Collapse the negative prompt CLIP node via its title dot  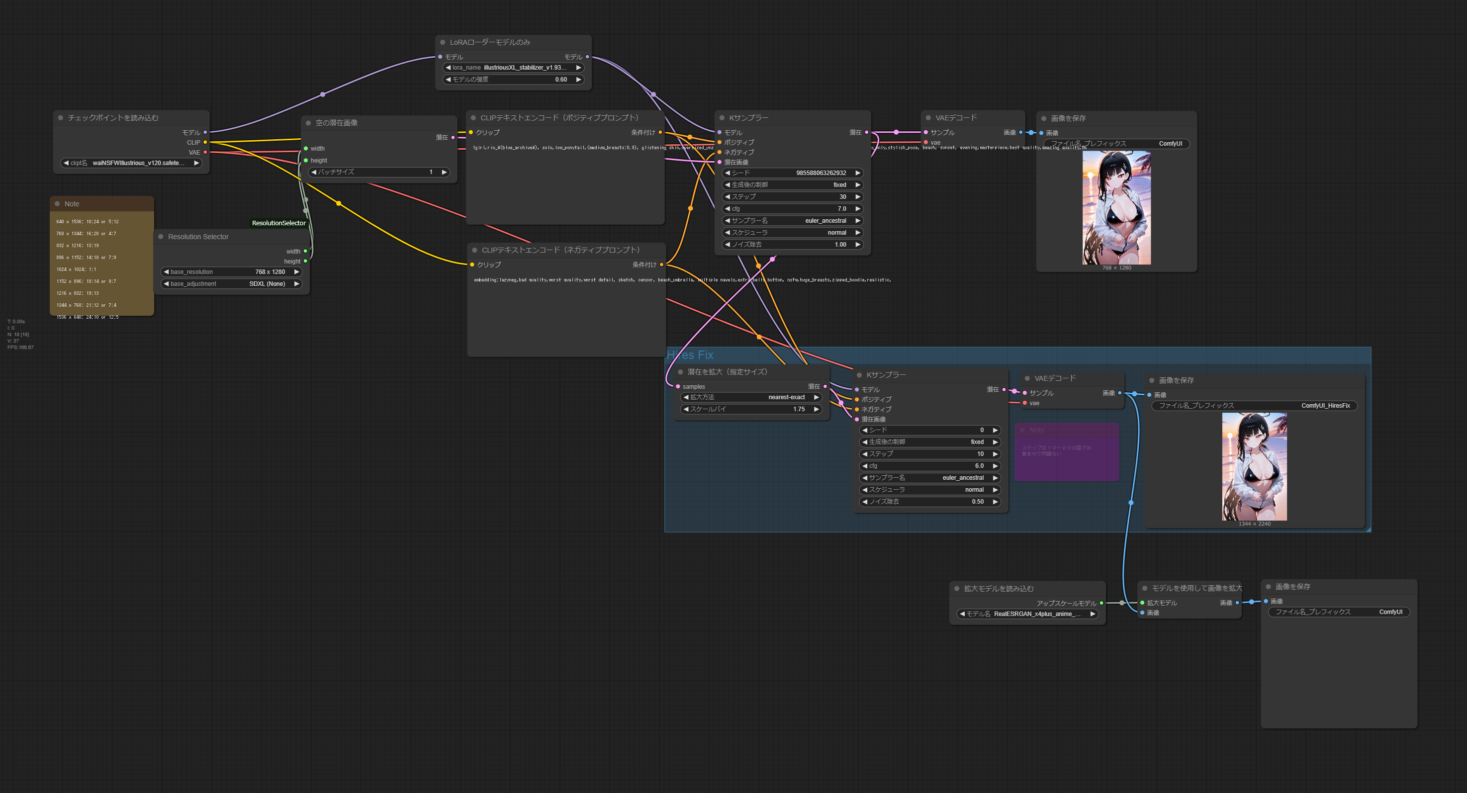point(474,250)
